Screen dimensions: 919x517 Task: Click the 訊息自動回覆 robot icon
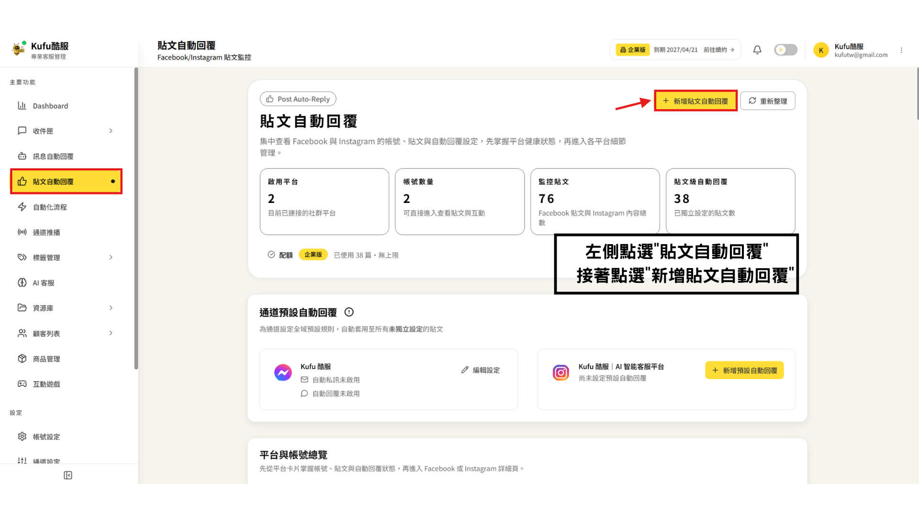click(22, 156)
